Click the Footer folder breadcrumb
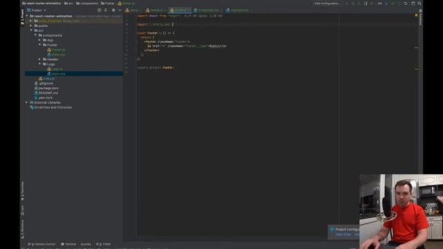Screen dimensions: 443x249 (x=108, y=3)
